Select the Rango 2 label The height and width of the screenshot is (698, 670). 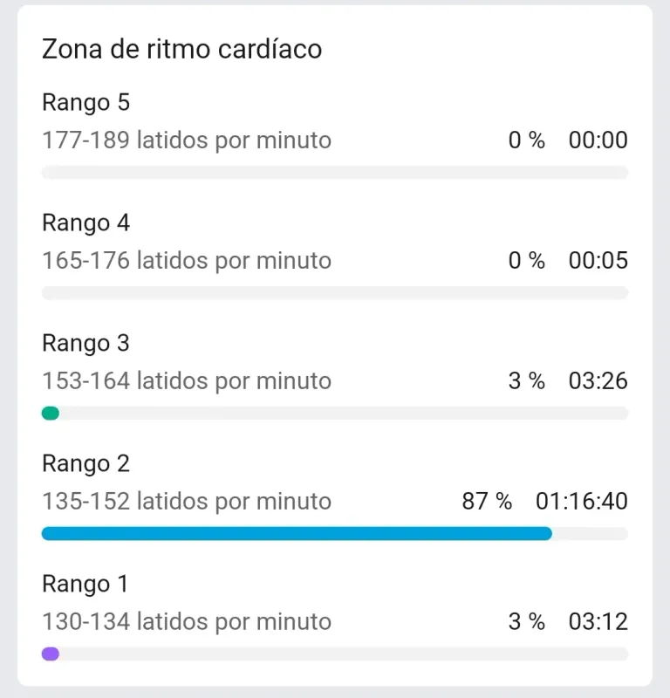(x=85, y=463)
